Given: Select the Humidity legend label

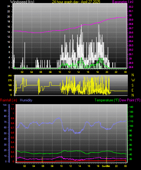Looking at the screenshot, I should 26,100.
